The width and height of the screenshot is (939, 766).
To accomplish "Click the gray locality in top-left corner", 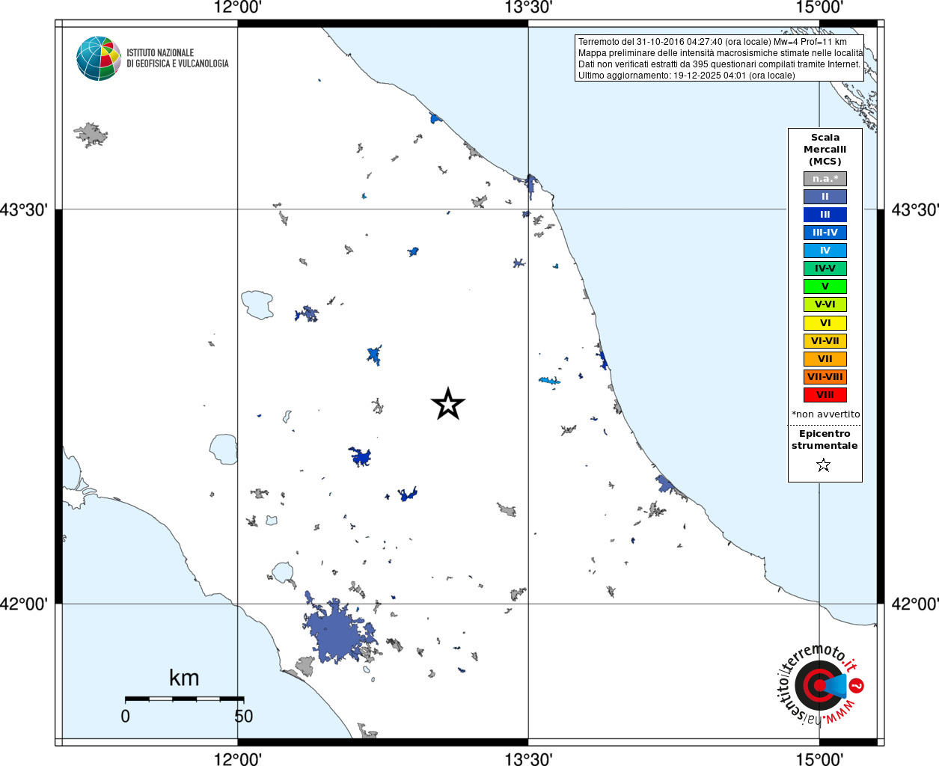I will [91, 135].
